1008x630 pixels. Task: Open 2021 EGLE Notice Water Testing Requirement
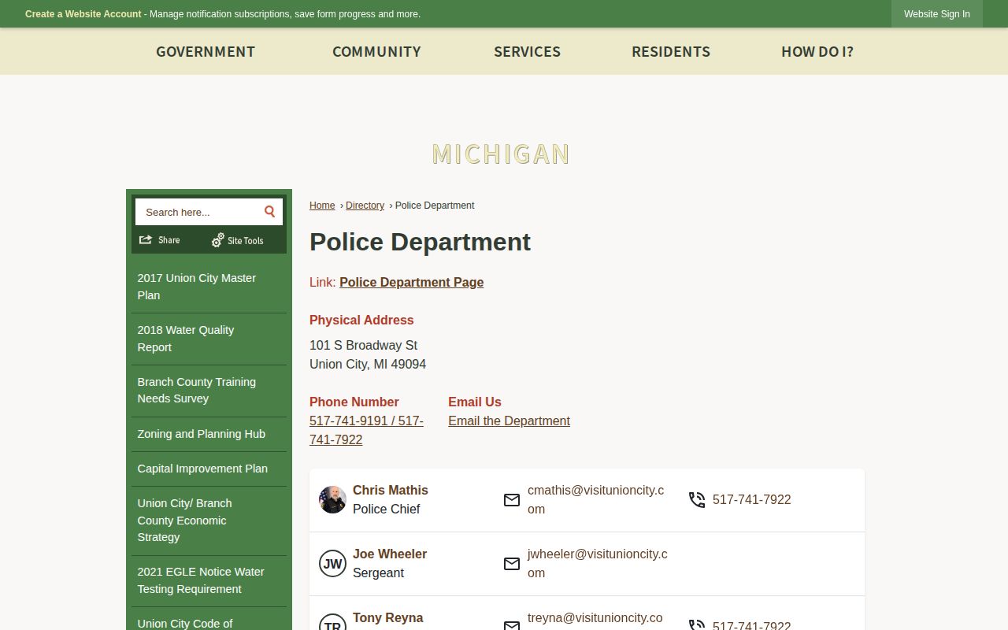[x=209, y=580]
